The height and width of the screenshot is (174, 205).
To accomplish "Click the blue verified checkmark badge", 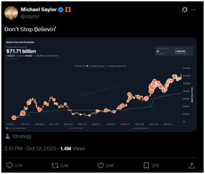I will click(x=61, y=9).
